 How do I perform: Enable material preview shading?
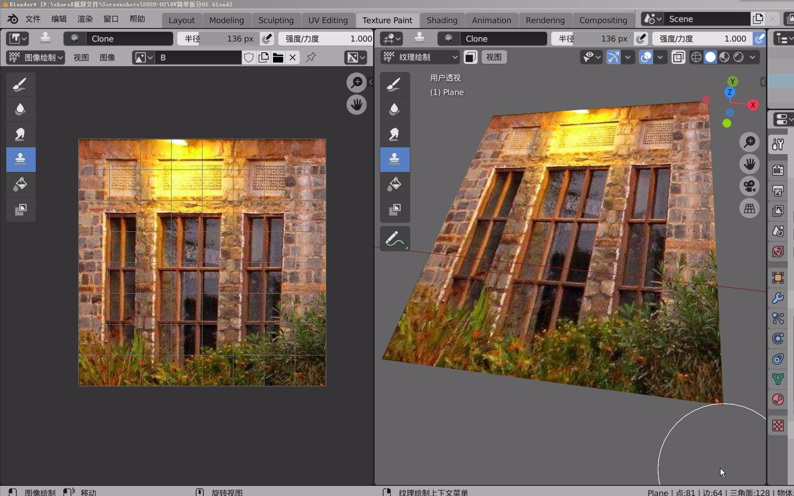click(x=724, y=57)
